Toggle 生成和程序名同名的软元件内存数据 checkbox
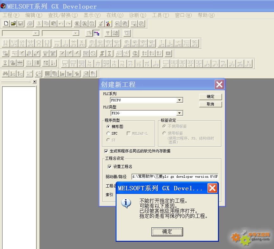Screen dimensions: 274x249 click(137, 151)
